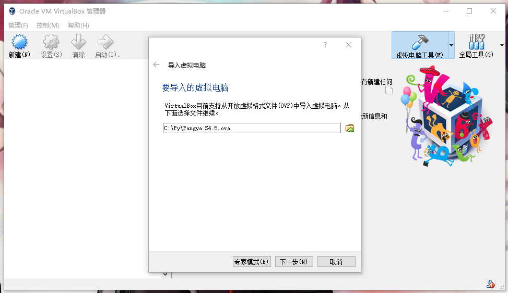Click the Start (启动) arrow icon

[x=105, y=42]
